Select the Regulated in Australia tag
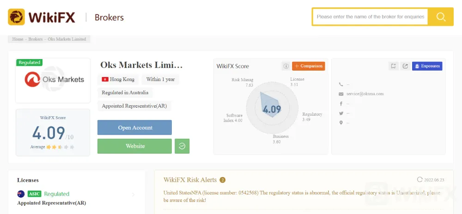 click(x=125, y=93)
